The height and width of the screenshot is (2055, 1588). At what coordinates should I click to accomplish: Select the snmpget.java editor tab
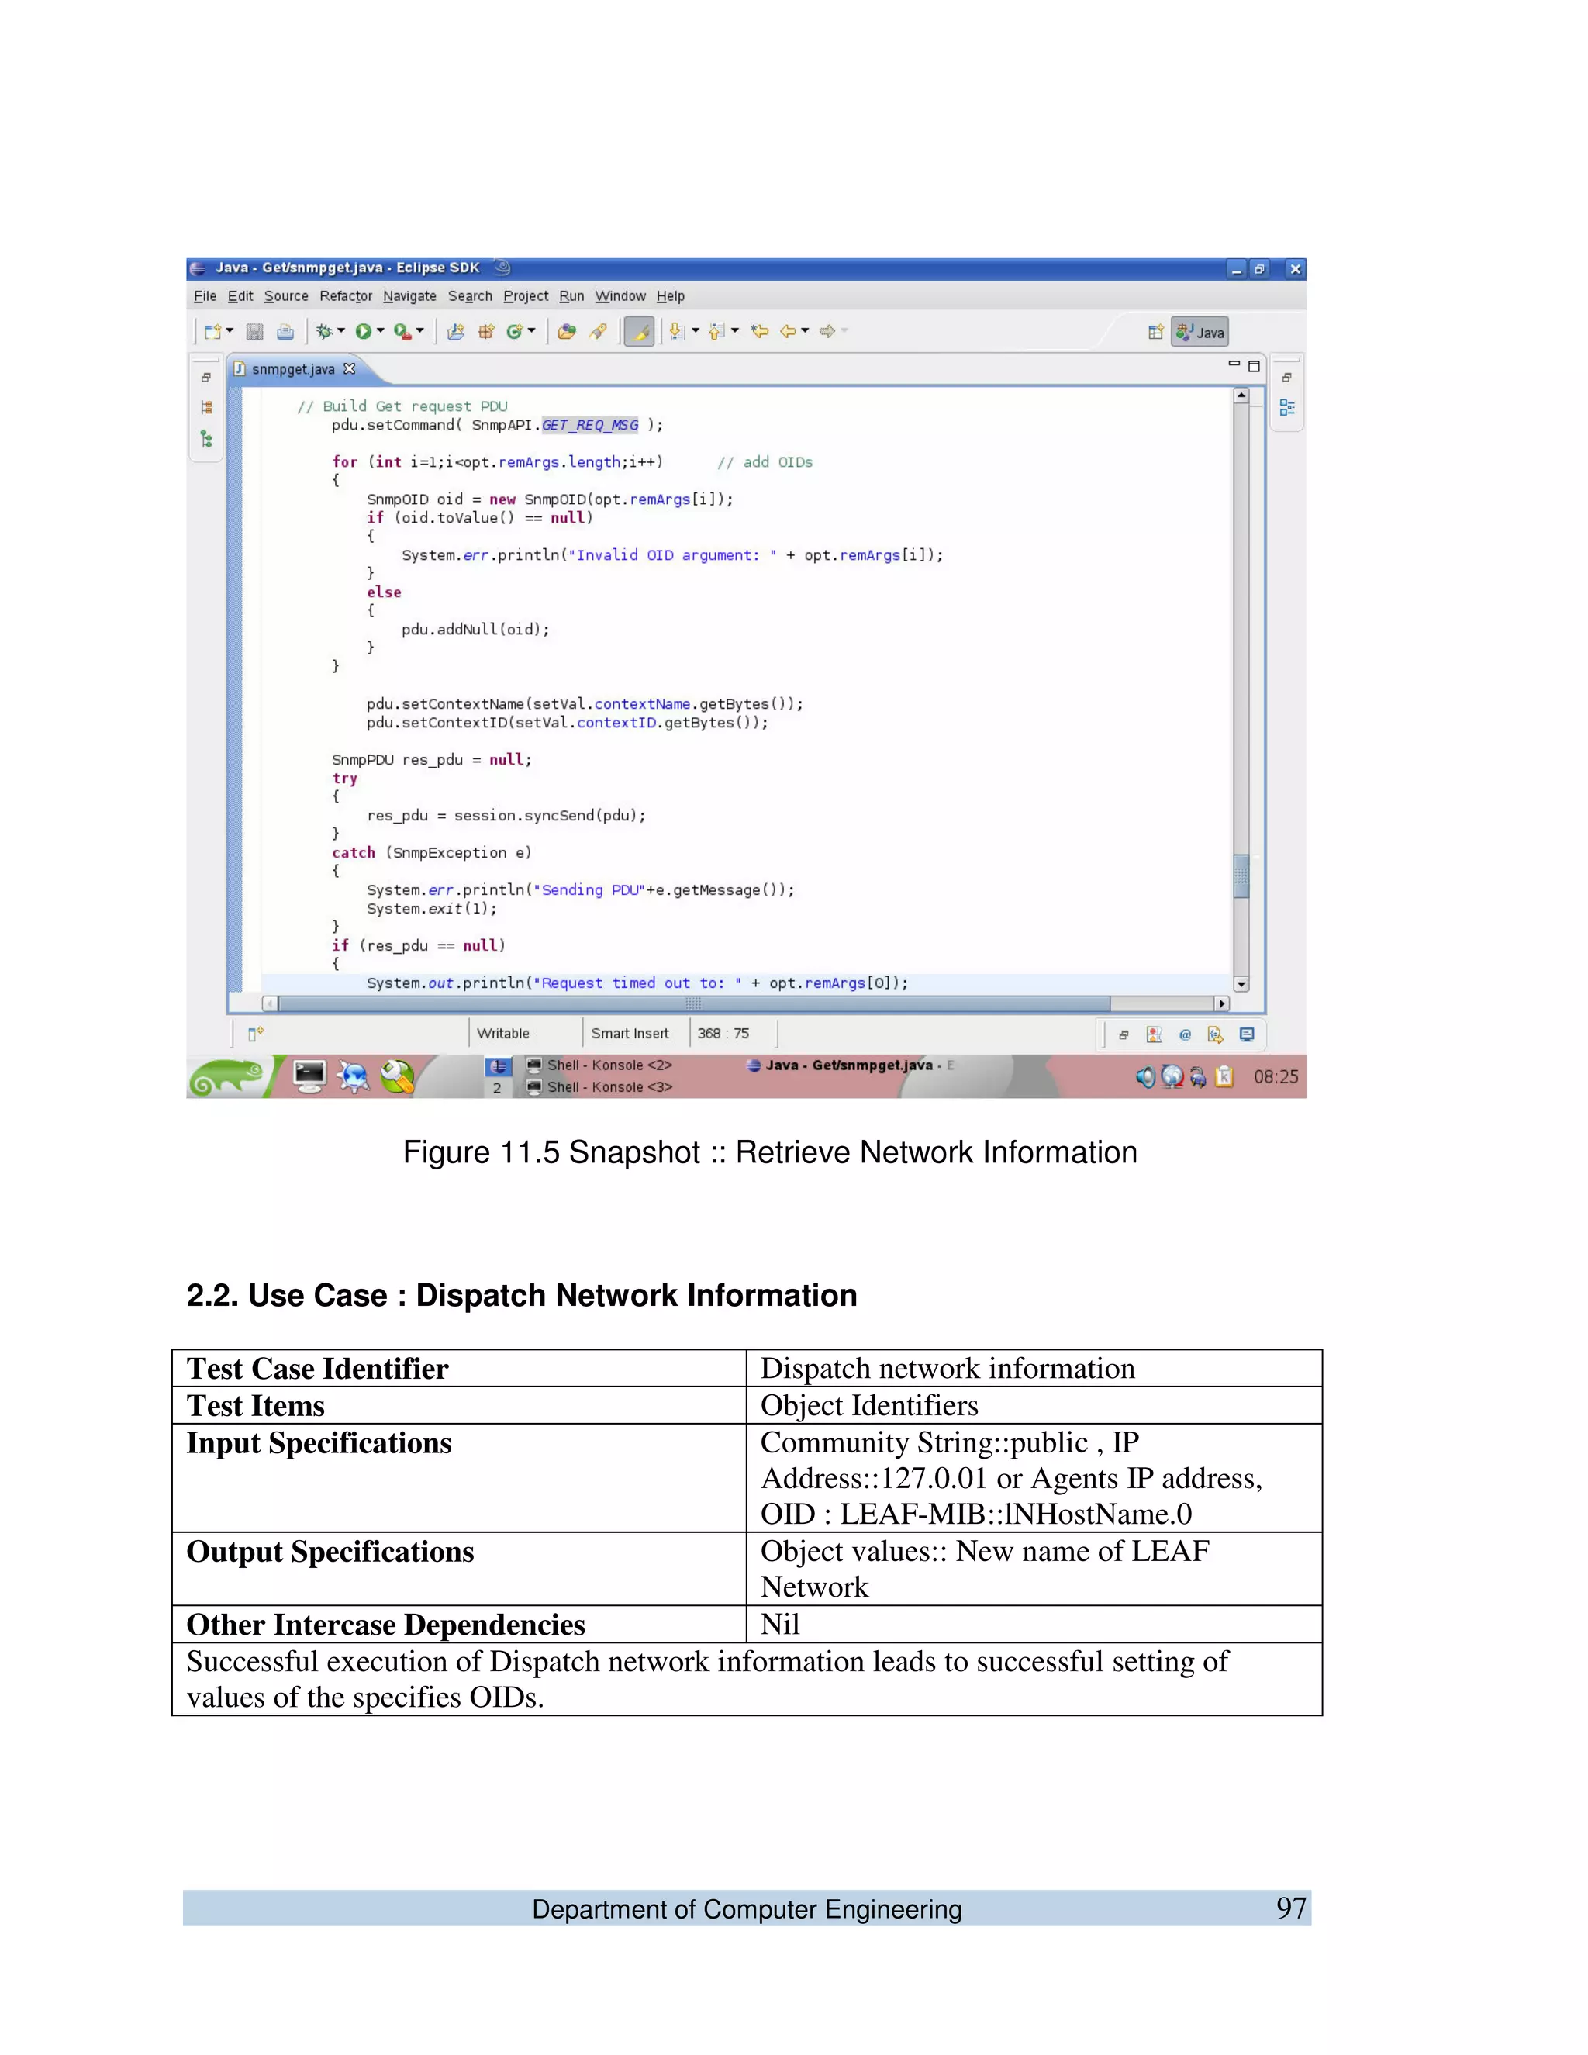292,370
